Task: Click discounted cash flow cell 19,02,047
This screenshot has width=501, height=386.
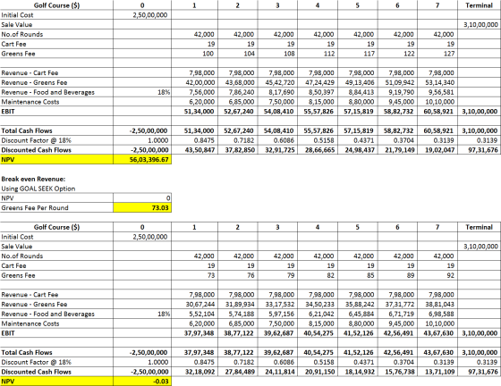Action: (437, 150)
